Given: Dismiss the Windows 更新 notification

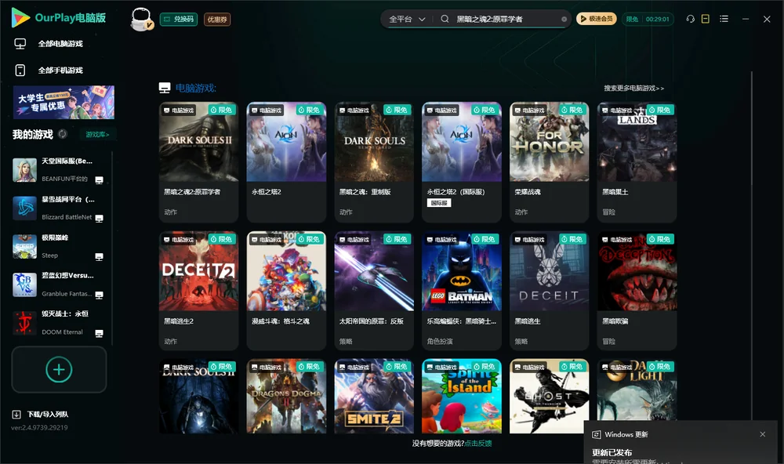Looking at the screenshot, I should click(763, 434).
